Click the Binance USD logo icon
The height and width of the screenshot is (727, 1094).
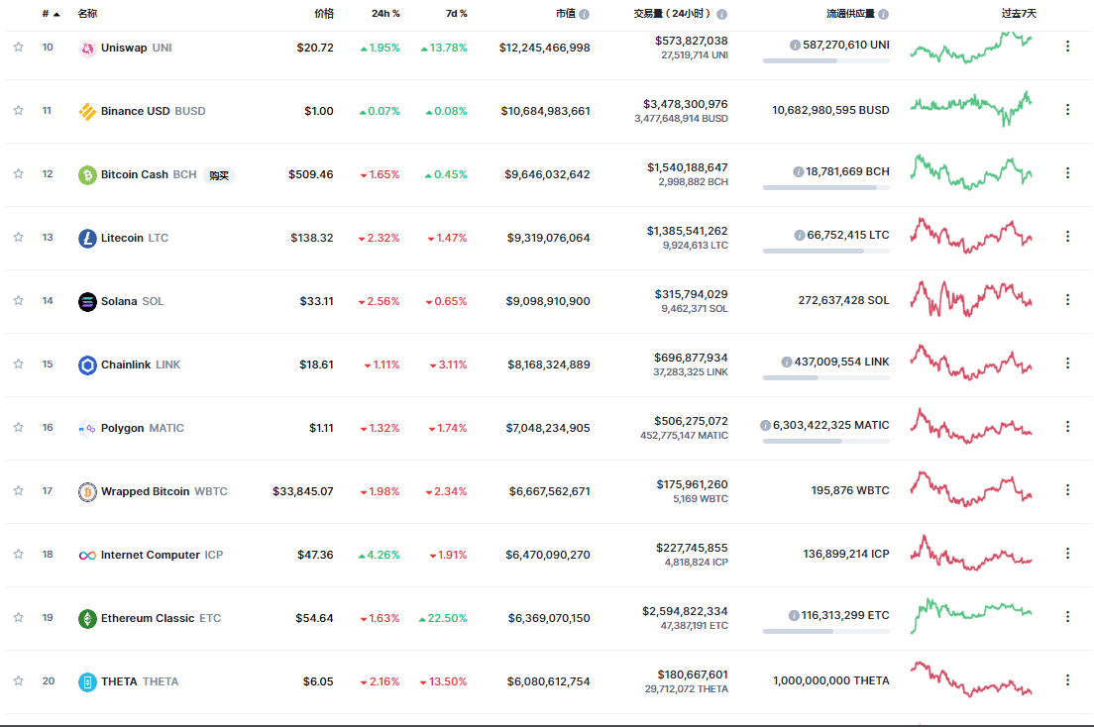point(87,112)
